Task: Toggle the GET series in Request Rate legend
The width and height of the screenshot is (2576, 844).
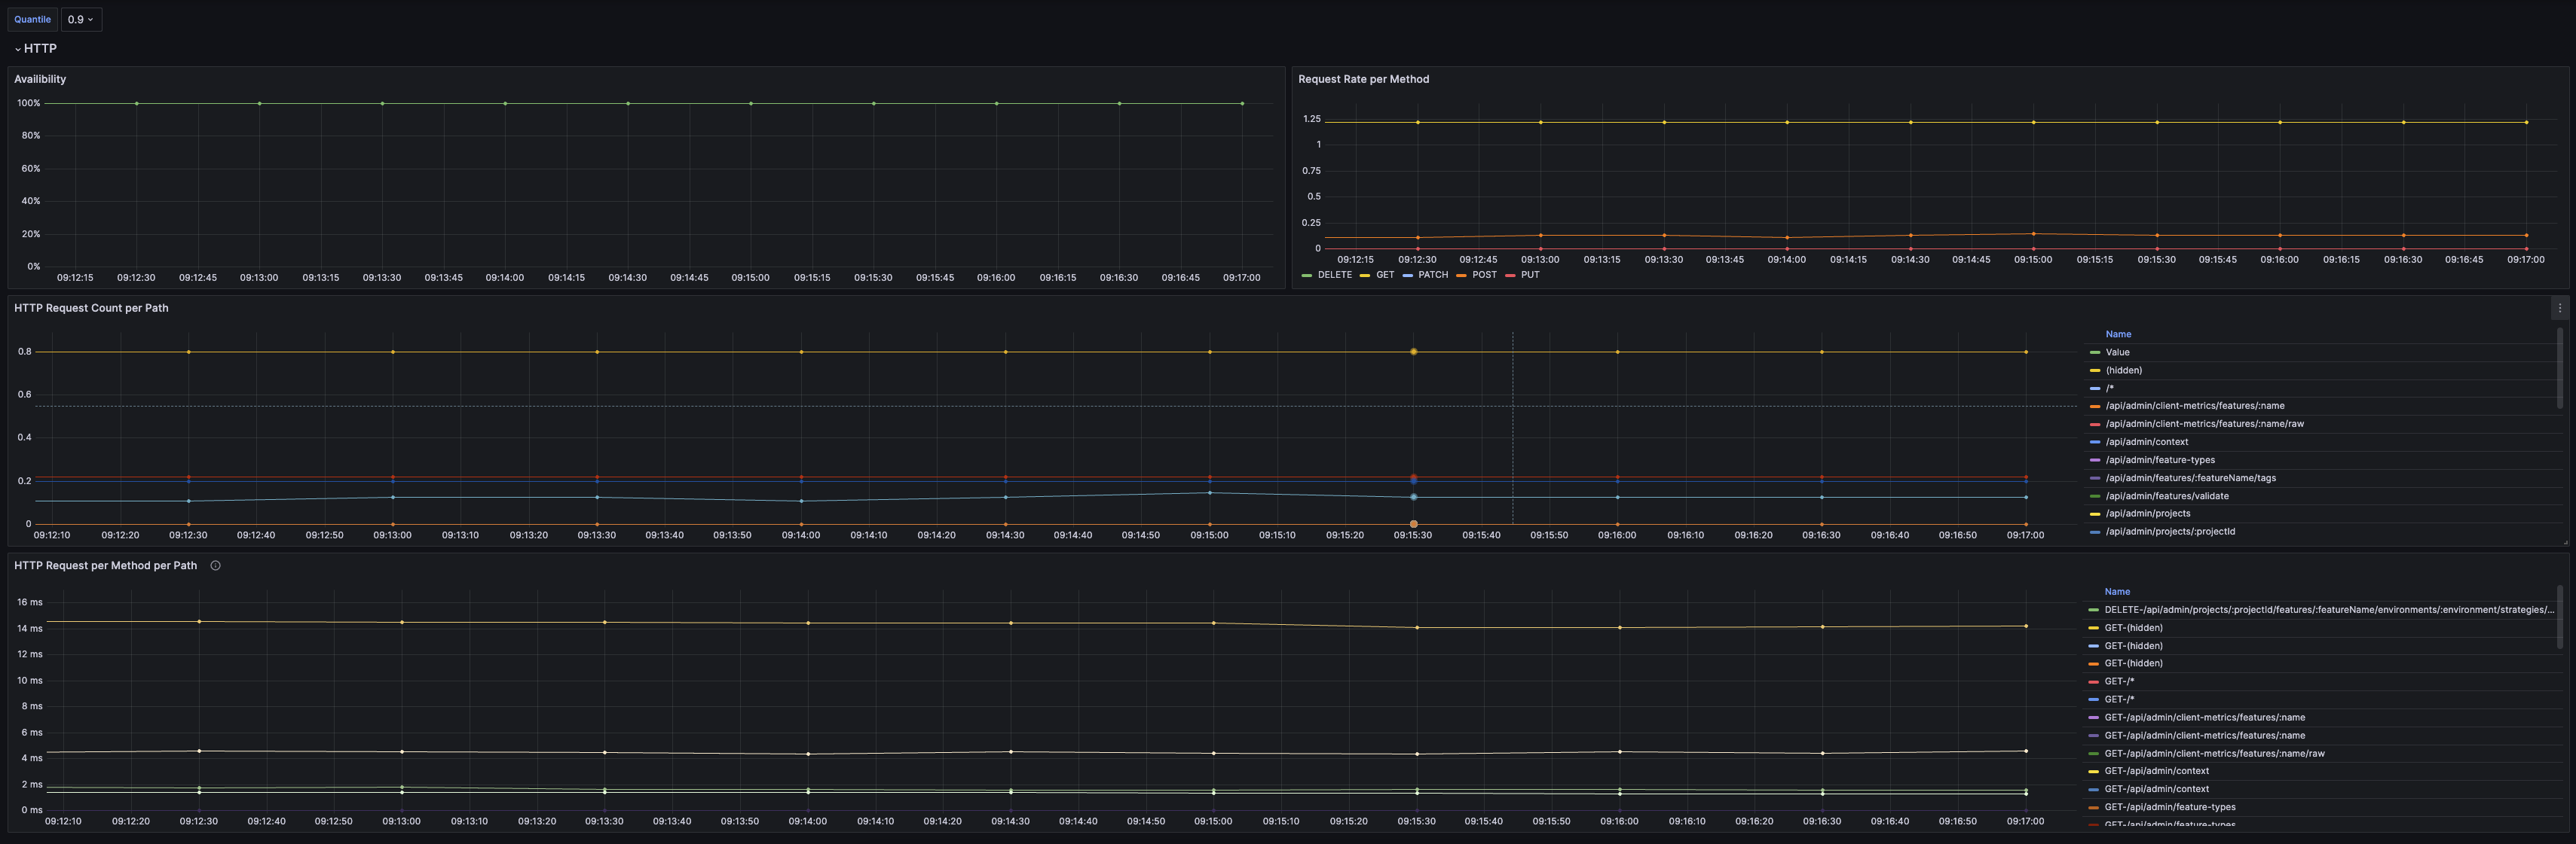Action: coord(1384,275)
